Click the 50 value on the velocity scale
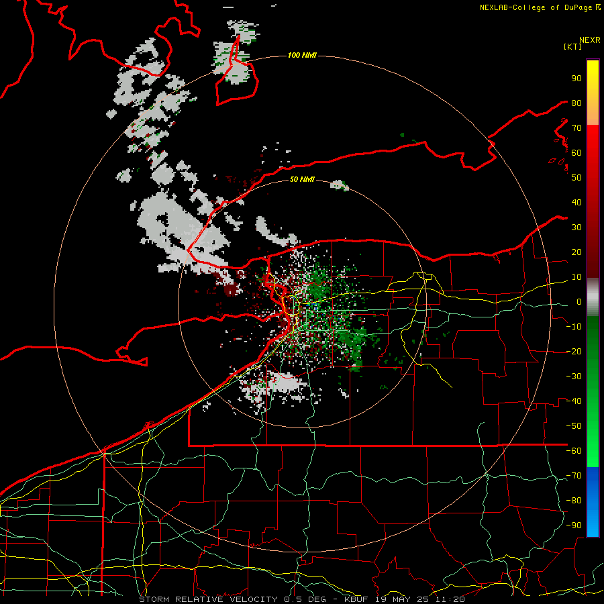The width and height of the screenshot is (604, 604). point(576,178)
